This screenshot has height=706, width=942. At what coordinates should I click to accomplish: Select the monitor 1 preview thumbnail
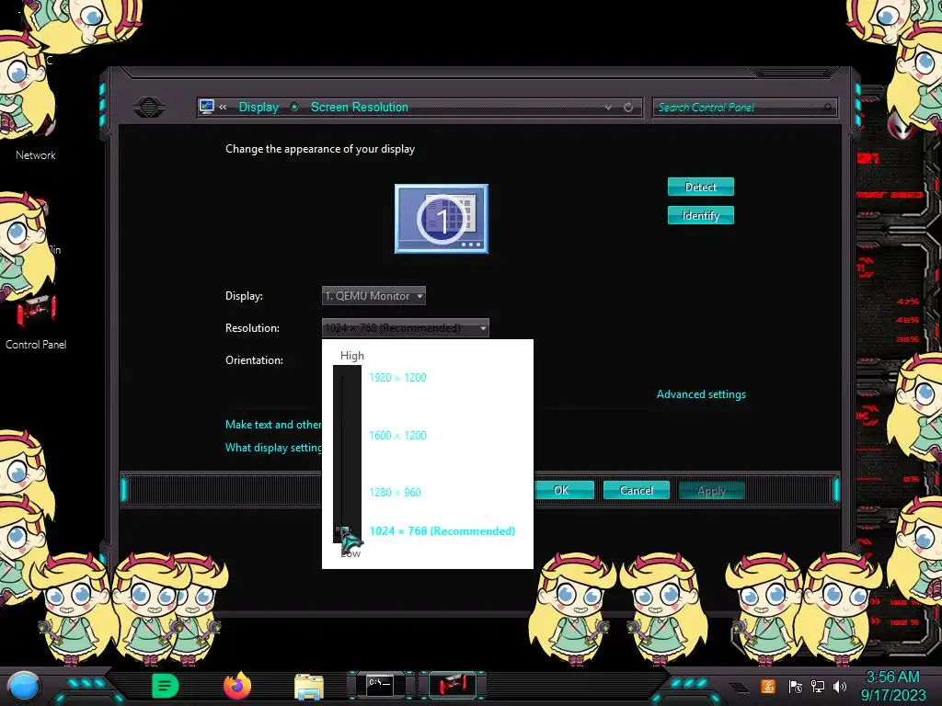pos(442,219)
